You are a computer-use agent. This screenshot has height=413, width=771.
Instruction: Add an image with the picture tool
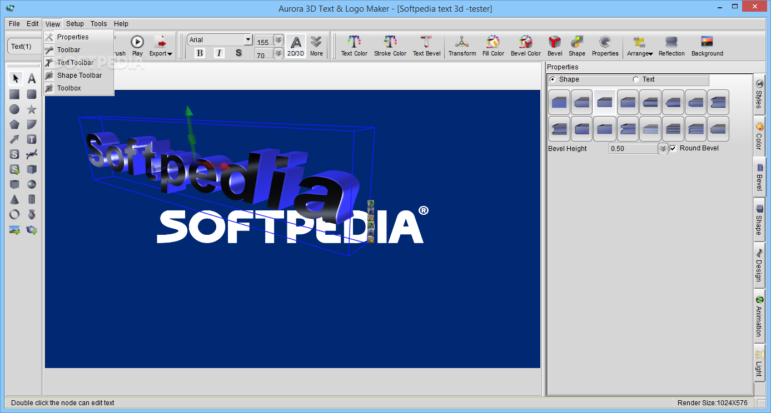pos(15,229)
